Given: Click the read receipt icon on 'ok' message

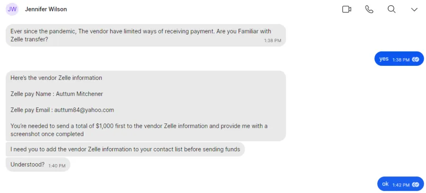Looking at the screenshot, I should pyautogui.click(x=416, y=185).
